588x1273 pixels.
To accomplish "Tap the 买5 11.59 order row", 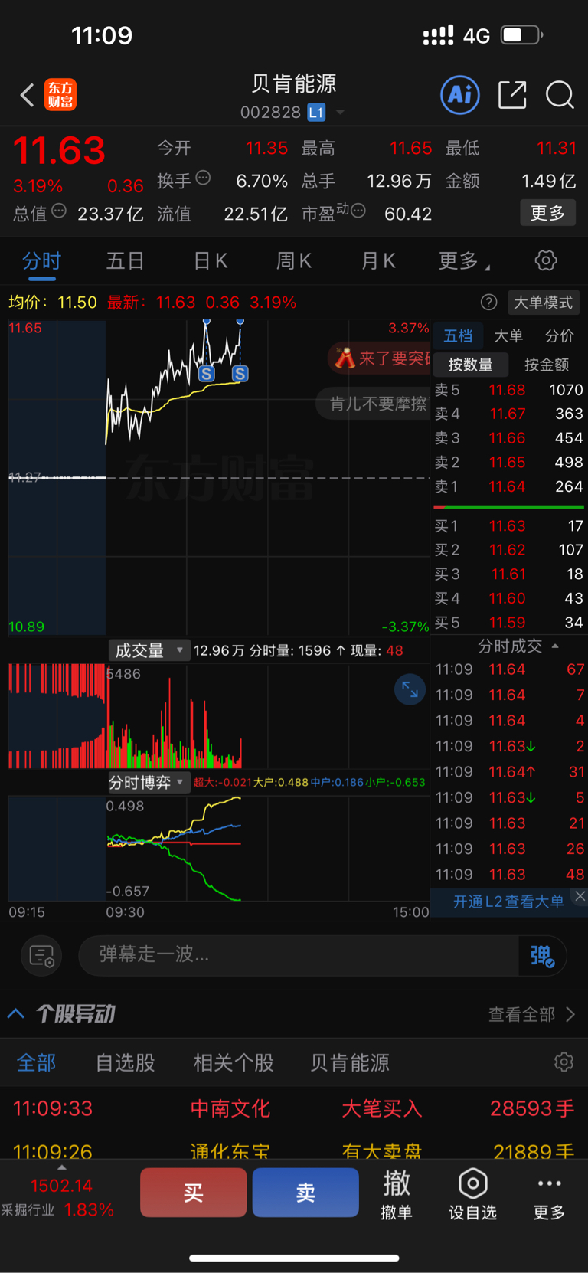I will coord(508,623).
